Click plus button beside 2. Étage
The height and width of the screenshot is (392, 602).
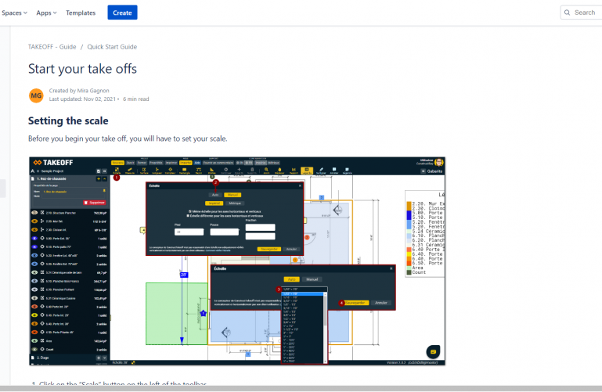(99, 358)
